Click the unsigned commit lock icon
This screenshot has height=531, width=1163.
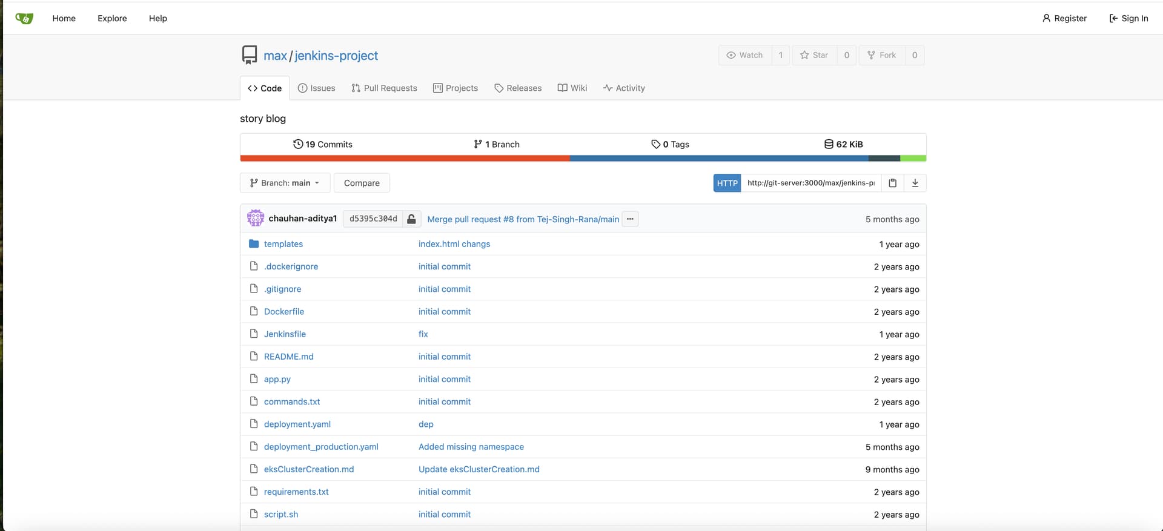click(x=411, y=219)
